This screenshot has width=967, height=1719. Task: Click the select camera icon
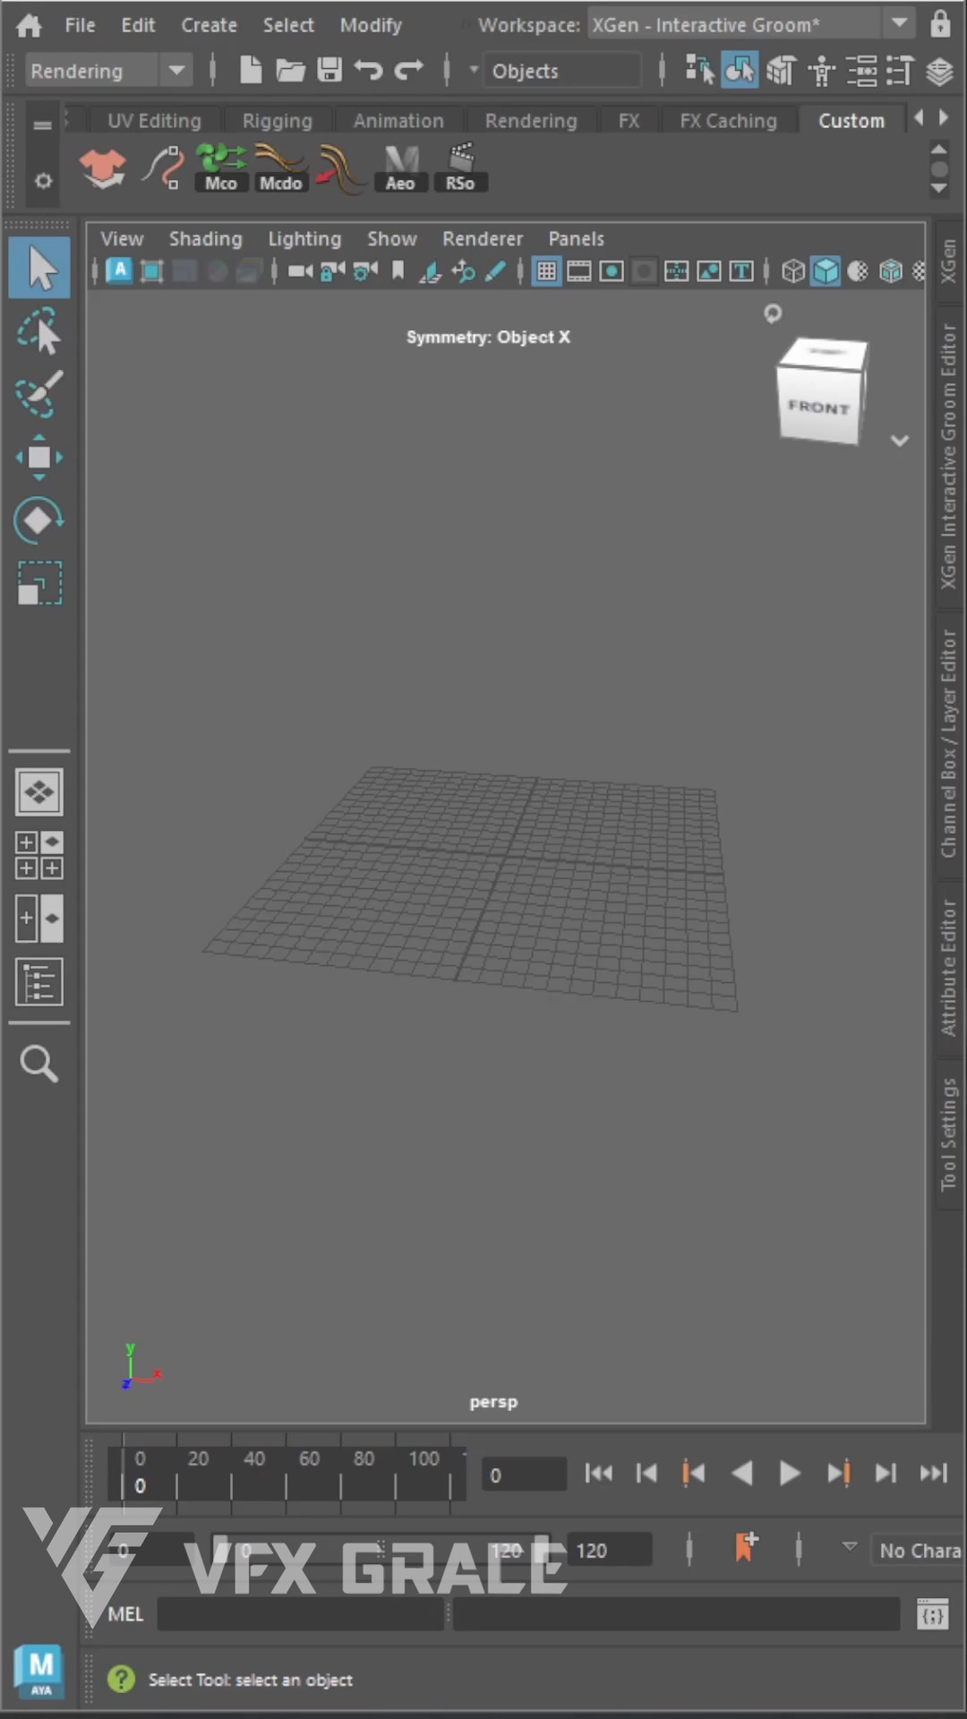pyautogui.click(x=300, y=271)
